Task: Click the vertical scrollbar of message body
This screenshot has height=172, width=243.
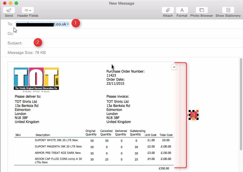Action: pyautogui.click(x=241, y=104)
